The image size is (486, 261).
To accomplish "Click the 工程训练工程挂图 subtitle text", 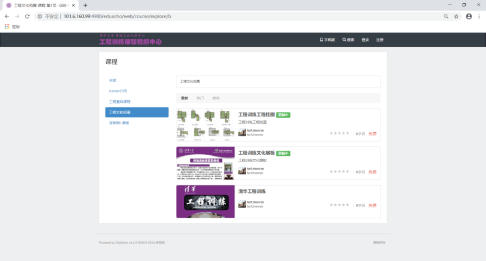I will tap(252, 122).
